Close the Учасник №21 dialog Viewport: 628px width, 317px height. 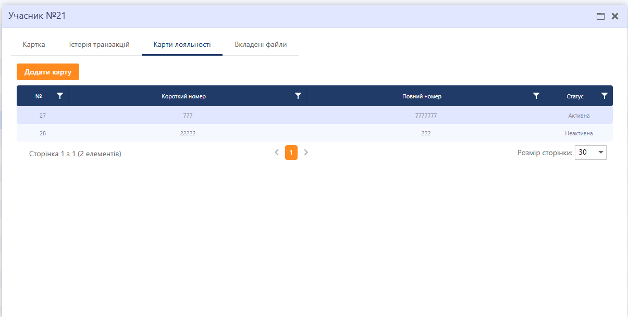pos(615,16)
